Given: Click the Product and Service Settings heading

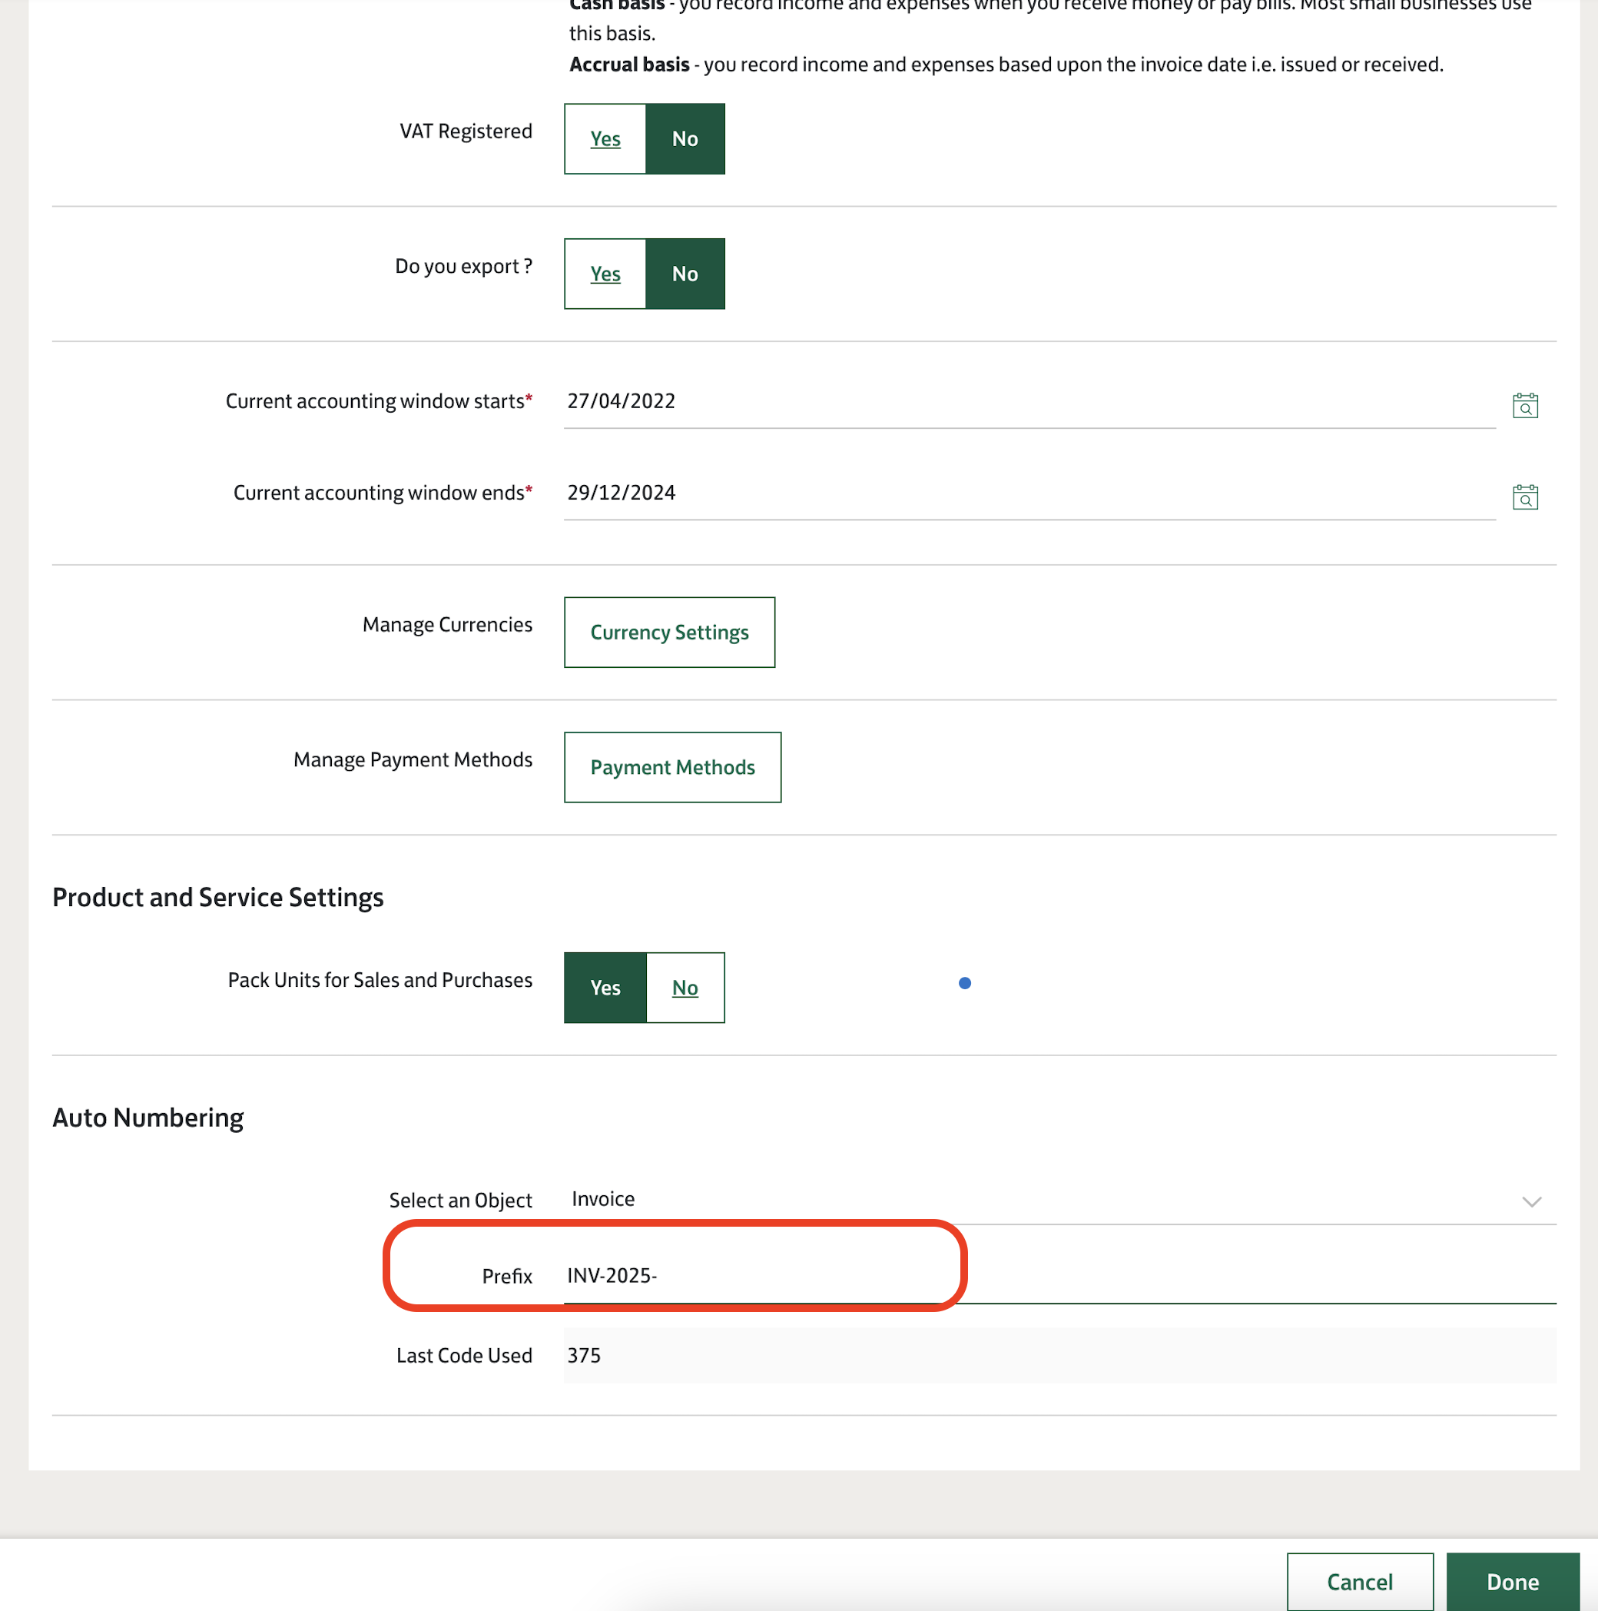Looking at the screenshot, I should pos(217,898).
